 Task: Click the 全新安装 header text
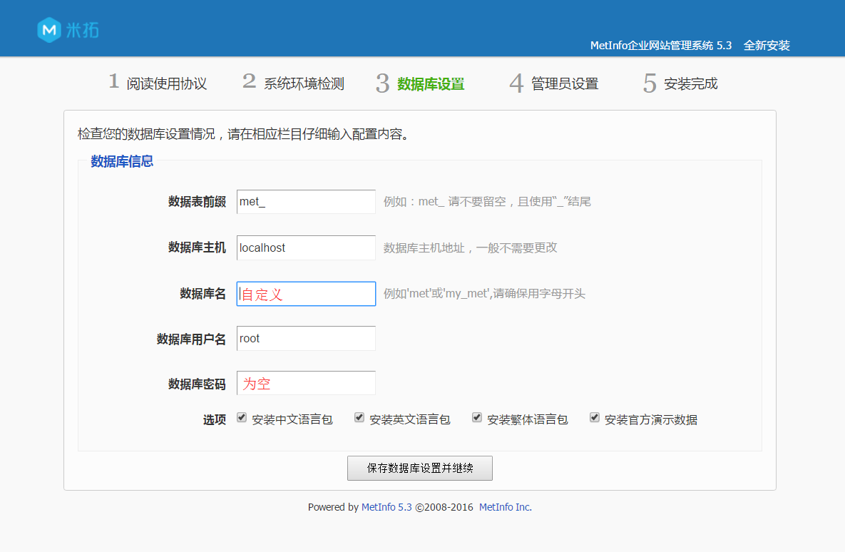click(767, 46)
